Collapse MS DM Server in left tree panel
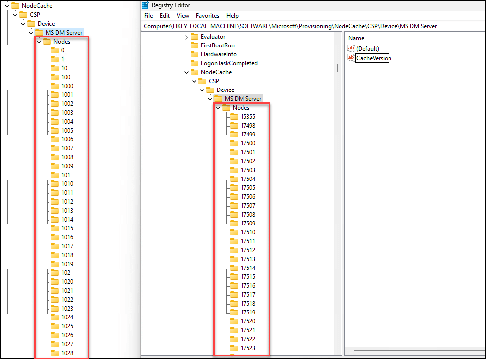486x359 pixels. [31, 33]
